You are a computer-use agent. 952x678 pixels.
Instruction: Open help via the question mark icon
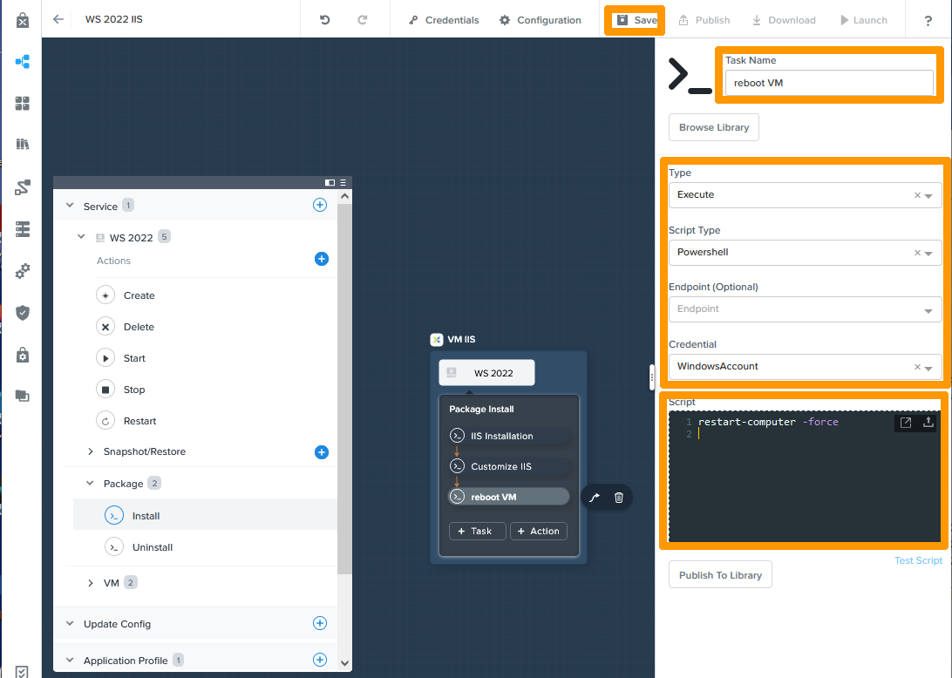point(928,20)
